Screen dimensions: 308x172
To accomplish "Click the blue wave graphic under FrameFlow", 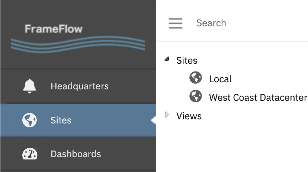I will coord(78,44).
